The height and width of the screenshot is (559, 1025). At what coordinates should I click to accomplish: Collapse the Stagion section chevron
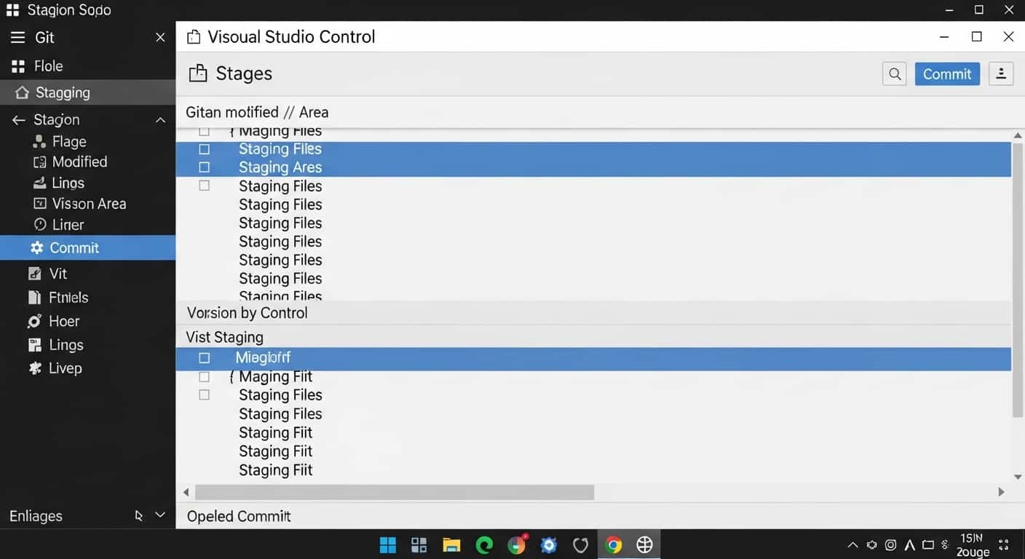(x=160, y=119)
